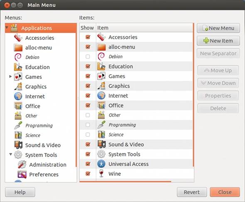Uncheck the Accessories show checkbox
The width and height of the screenshot is (245, 202).
click(88, 37)
